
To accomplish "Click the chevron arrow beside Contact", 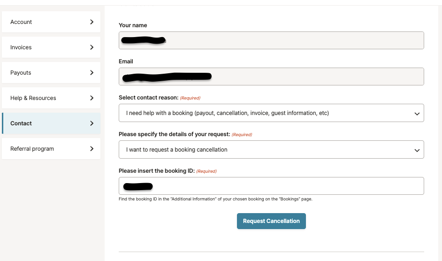I will (x=91, y=123).
